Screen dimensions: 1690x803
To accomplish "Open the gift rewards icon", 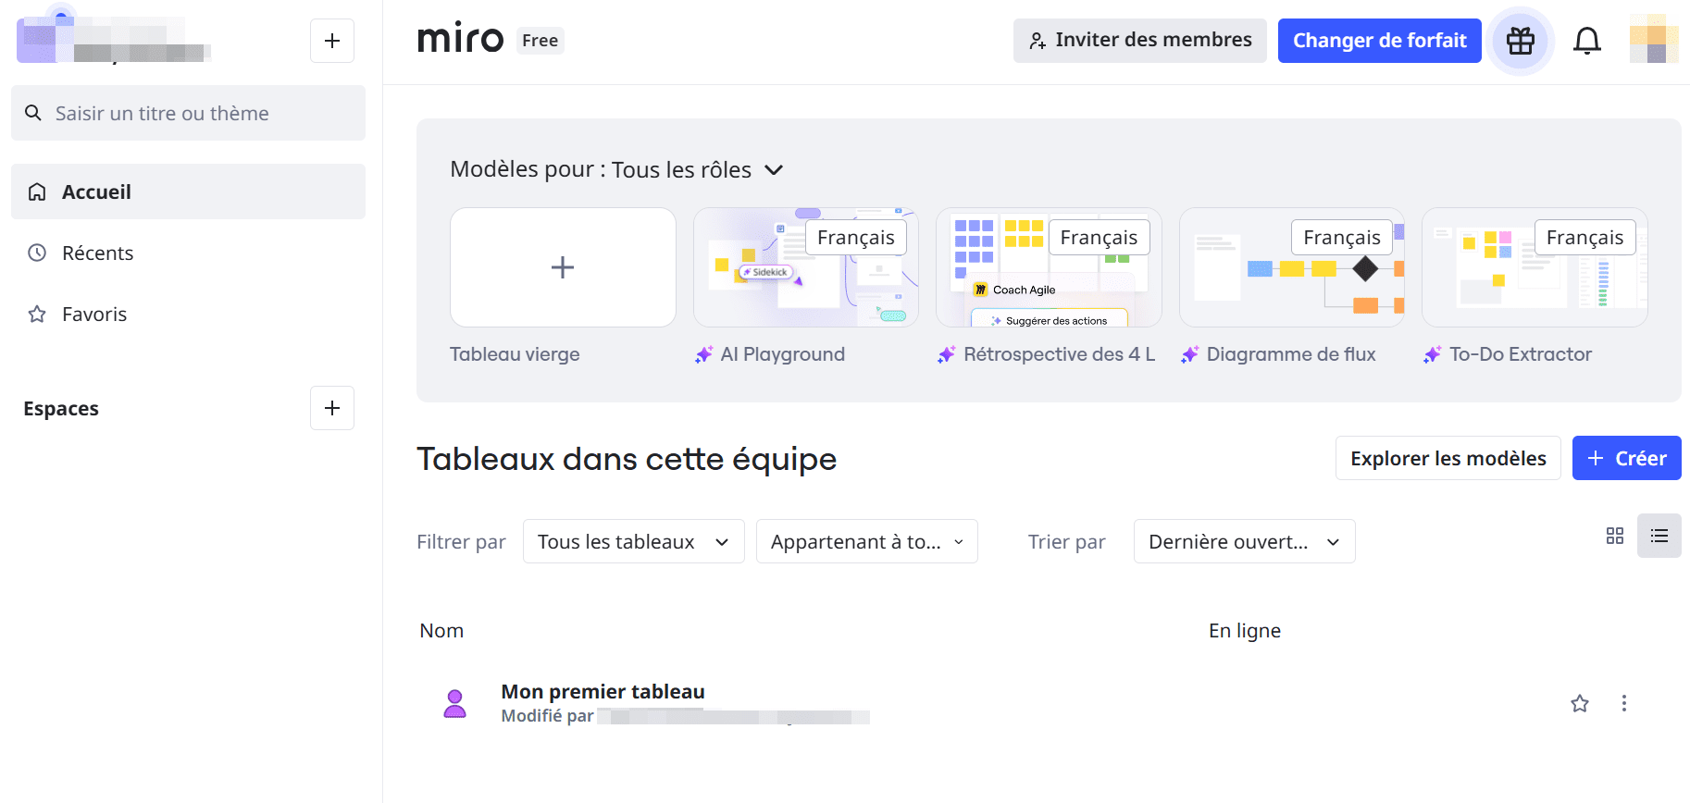I will coord(1522,41).
